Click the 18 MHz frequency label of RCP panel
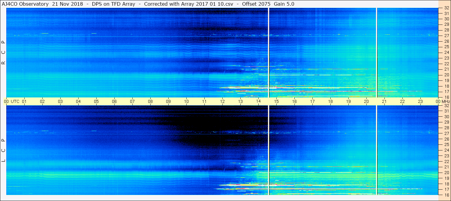Screen dimensions: 451x201 point(446,86)
